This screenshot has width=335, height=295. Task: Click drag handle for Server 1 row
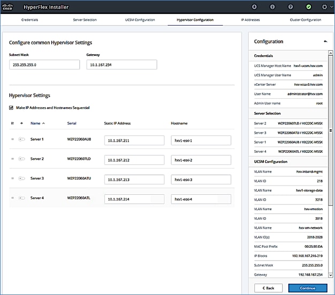coord(12,139)
